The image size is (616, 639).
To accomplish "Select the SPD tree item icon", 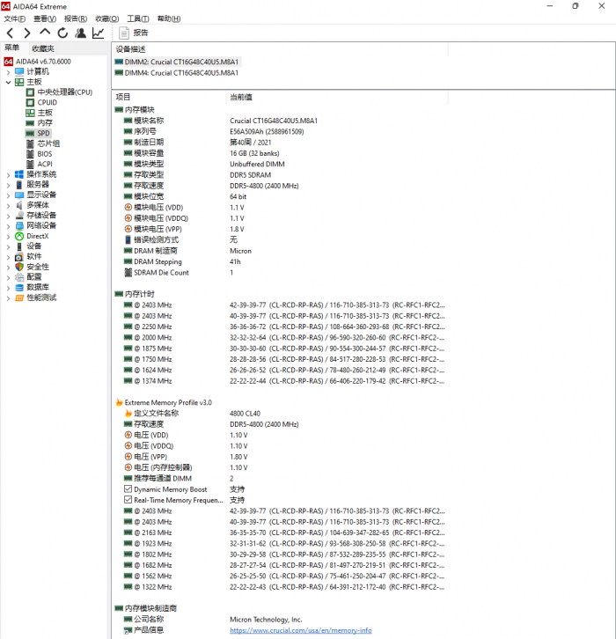I will pyautogui.click(x=30, y=133).
